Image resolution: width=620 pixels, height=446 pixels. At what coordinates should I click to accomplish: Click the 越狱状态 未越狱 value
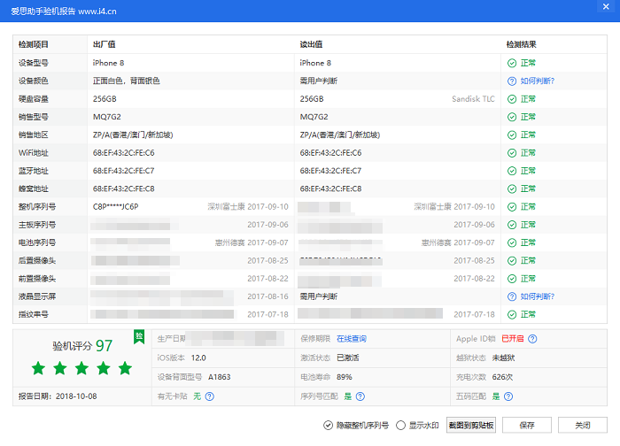pos(503,358)
